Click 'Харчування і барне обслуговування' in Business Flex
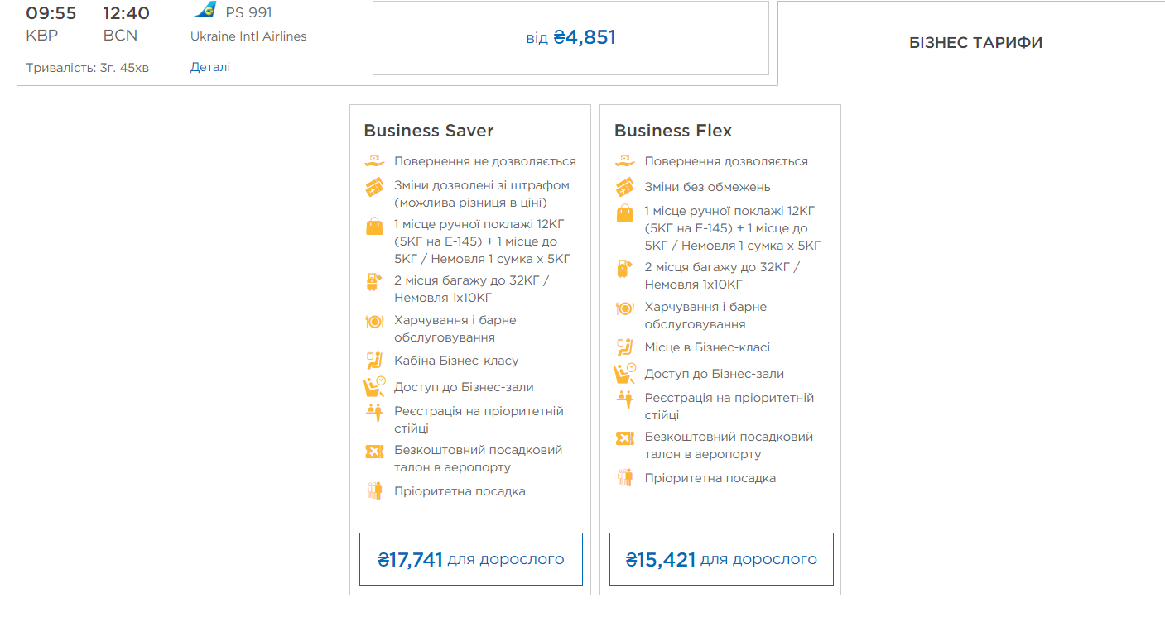 pyautogui.click(x=706, y=315)
